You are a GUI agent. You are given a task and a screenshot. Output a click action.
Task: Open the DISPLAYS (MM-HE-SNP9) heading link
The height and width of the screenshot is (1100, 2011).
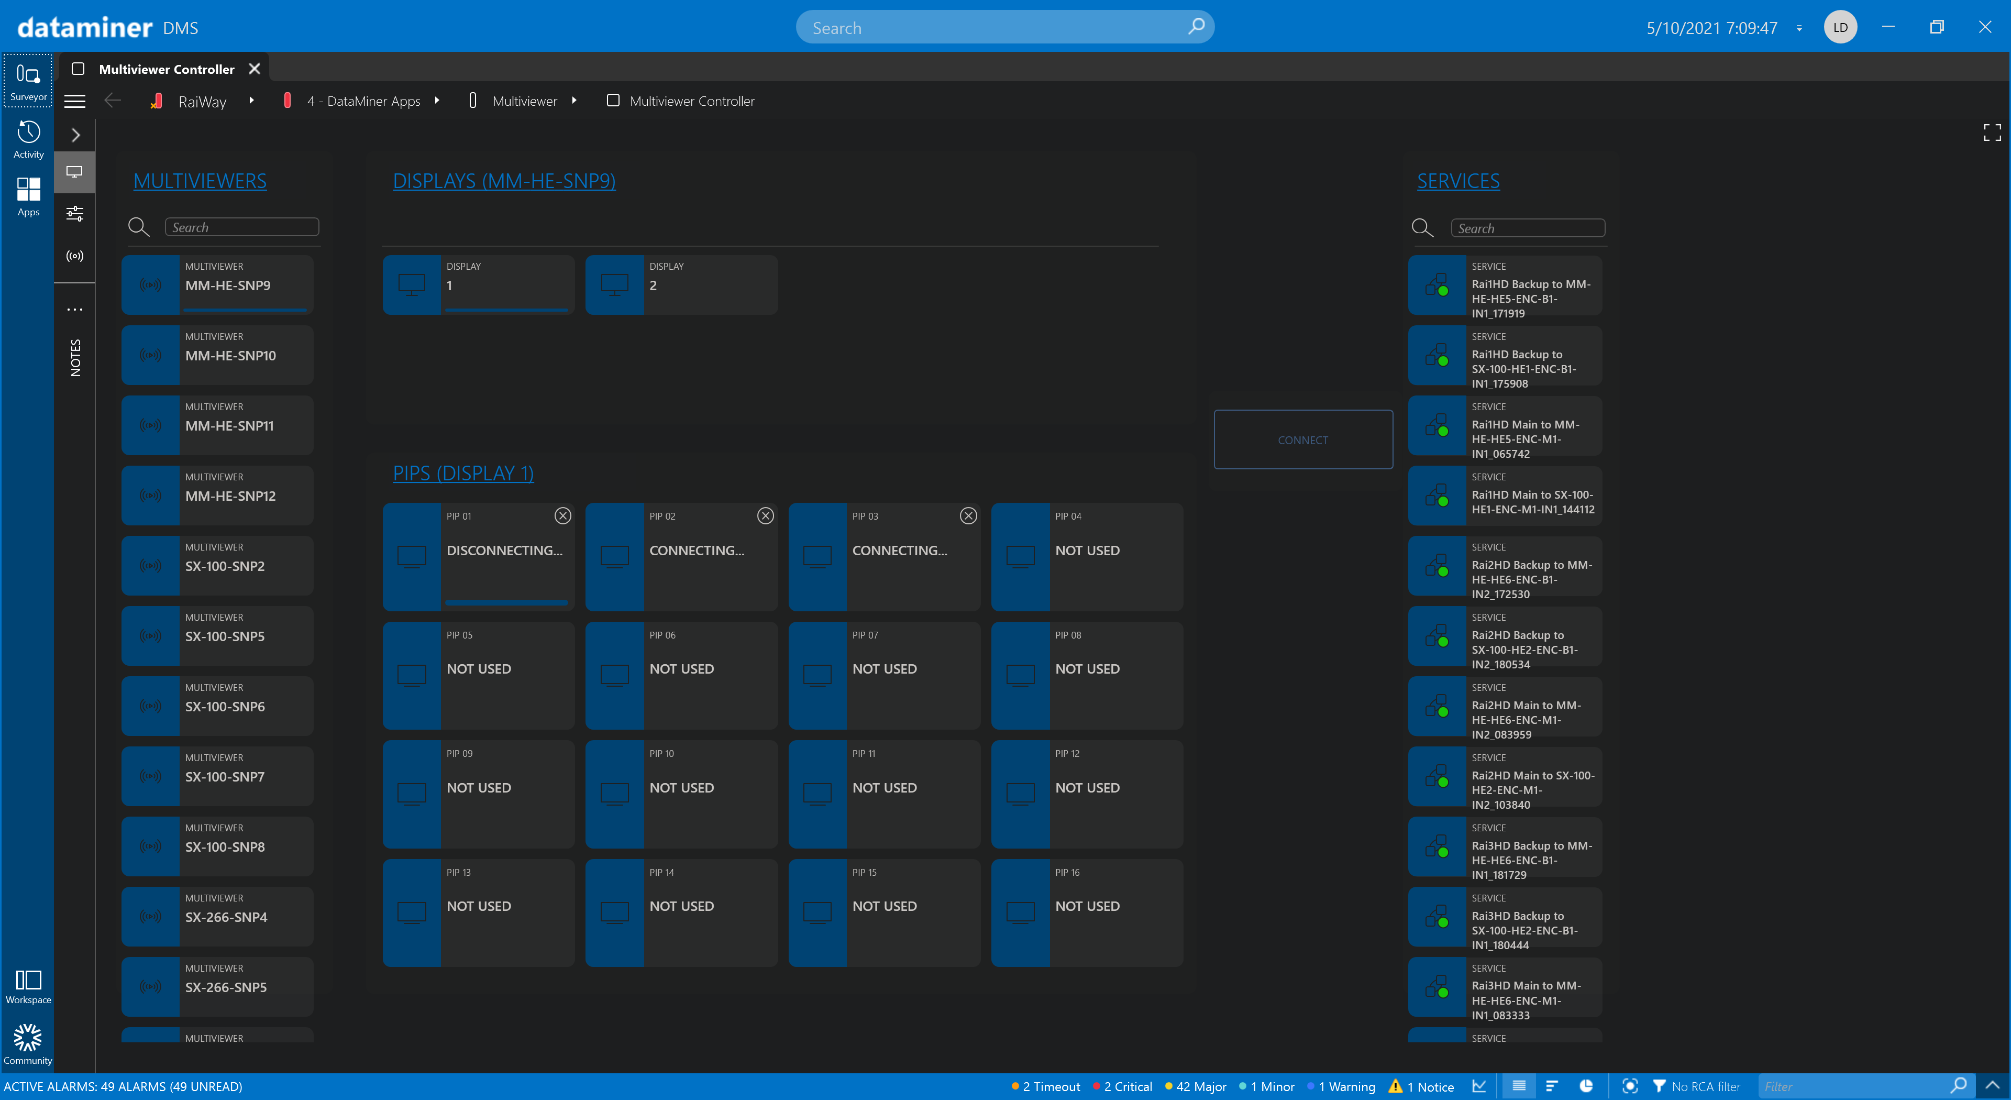(x=504, y=180)
